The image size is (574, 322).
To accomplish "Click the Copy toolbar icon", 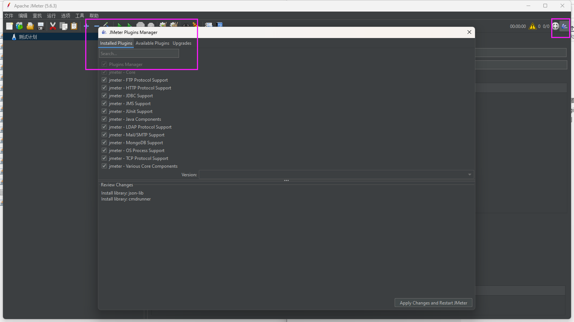I will [64, 26].
